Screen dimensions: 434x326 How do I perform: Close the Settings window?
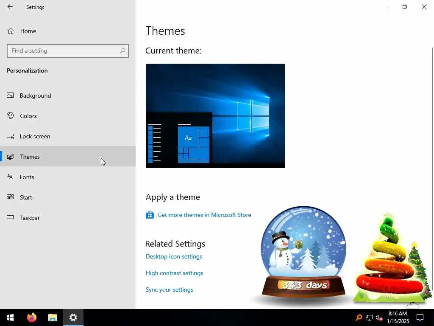point(424,7)
